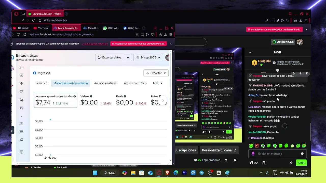Switch to the (20+) Facebook browser tab
This screenshot has width=326, height=183.
click(x=131, y=28)
